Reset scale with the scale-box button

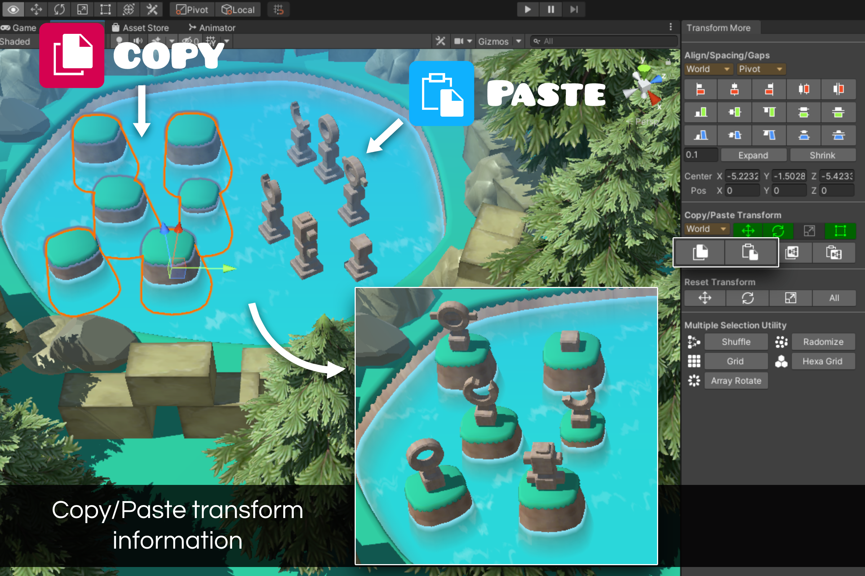click(790, 298)
